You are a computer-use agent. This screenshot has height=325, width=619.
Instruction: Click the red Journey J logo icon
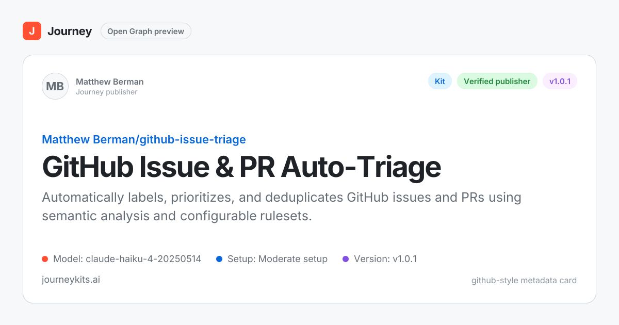click(x=32, y=31)
